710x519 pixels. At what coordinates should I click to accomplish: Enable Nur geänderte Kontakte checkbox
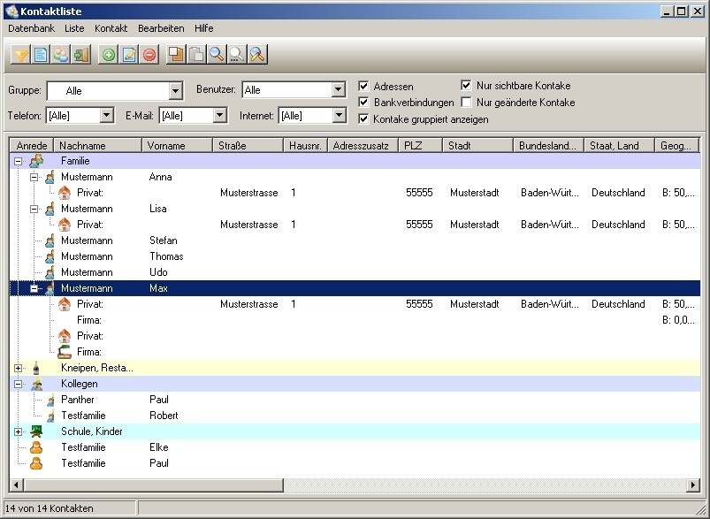tap(467, 103)
